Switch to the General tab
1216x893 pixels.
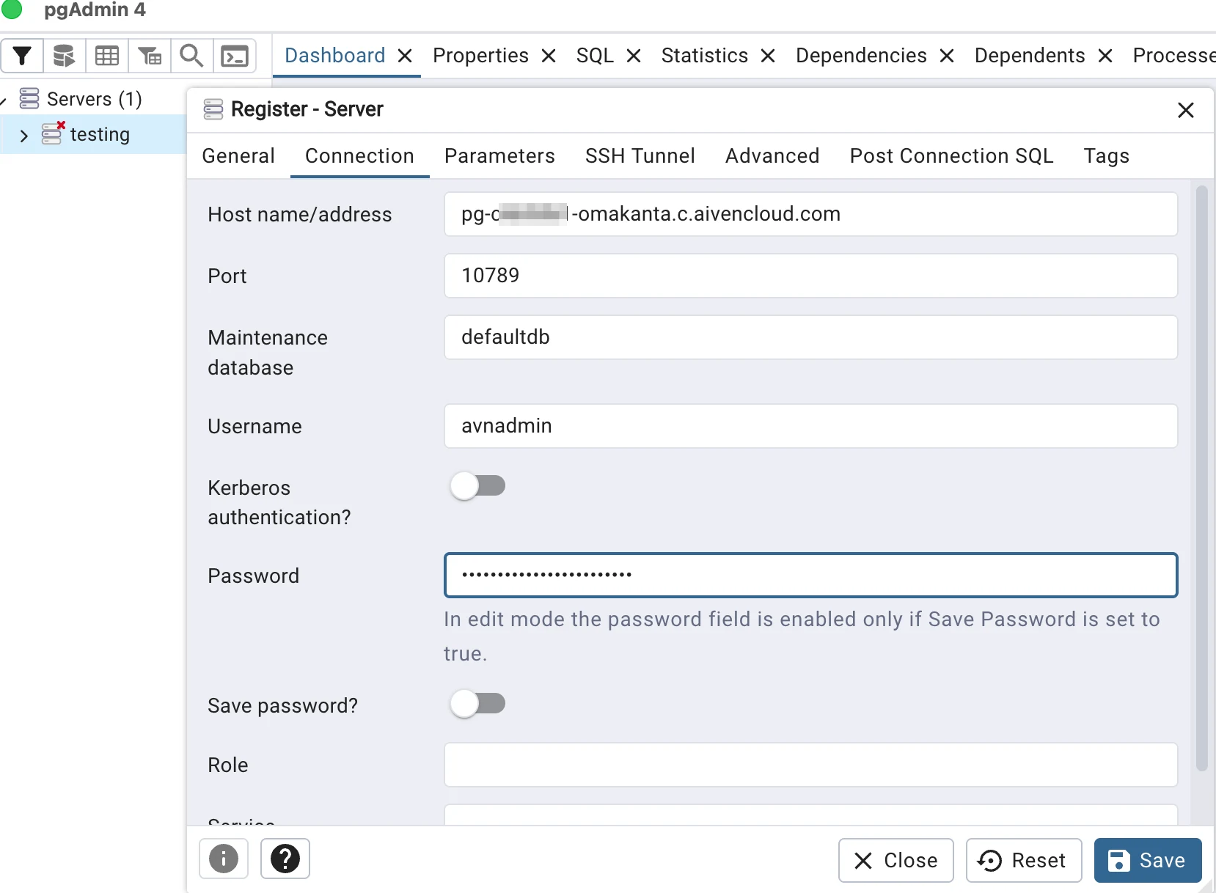[x=238, y=155]
